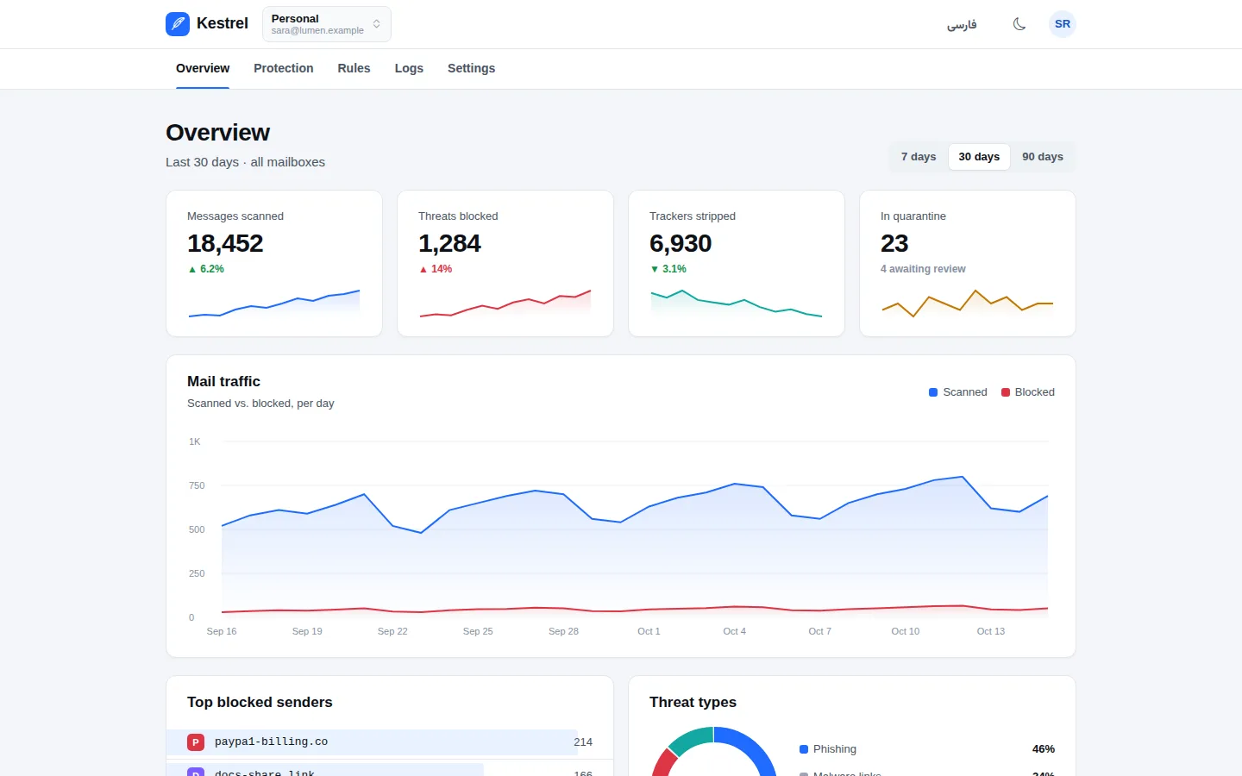Click the Oct 13 axis label

[x=991, y=631]
